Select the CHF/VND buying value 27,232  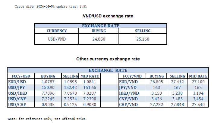156,105
